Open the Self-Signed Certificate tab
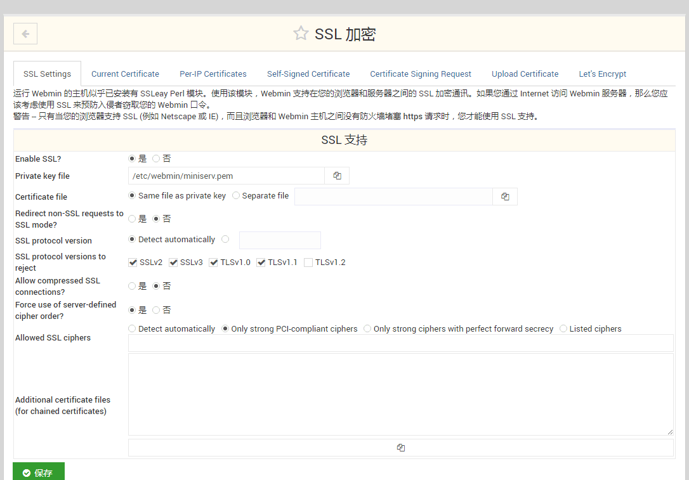The width and height of the screenshot is (689, 480). click(x=308, y=74)
